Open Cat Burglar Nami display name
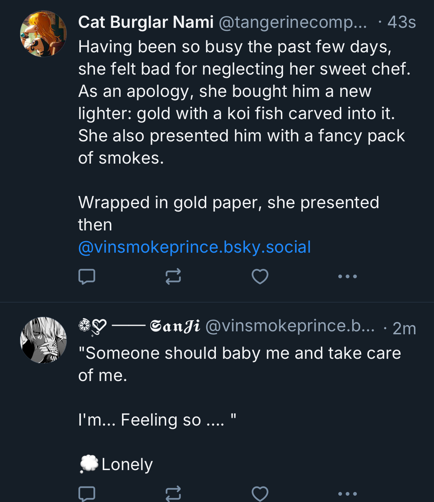This screenshot has width=434, height=502. 146,22
